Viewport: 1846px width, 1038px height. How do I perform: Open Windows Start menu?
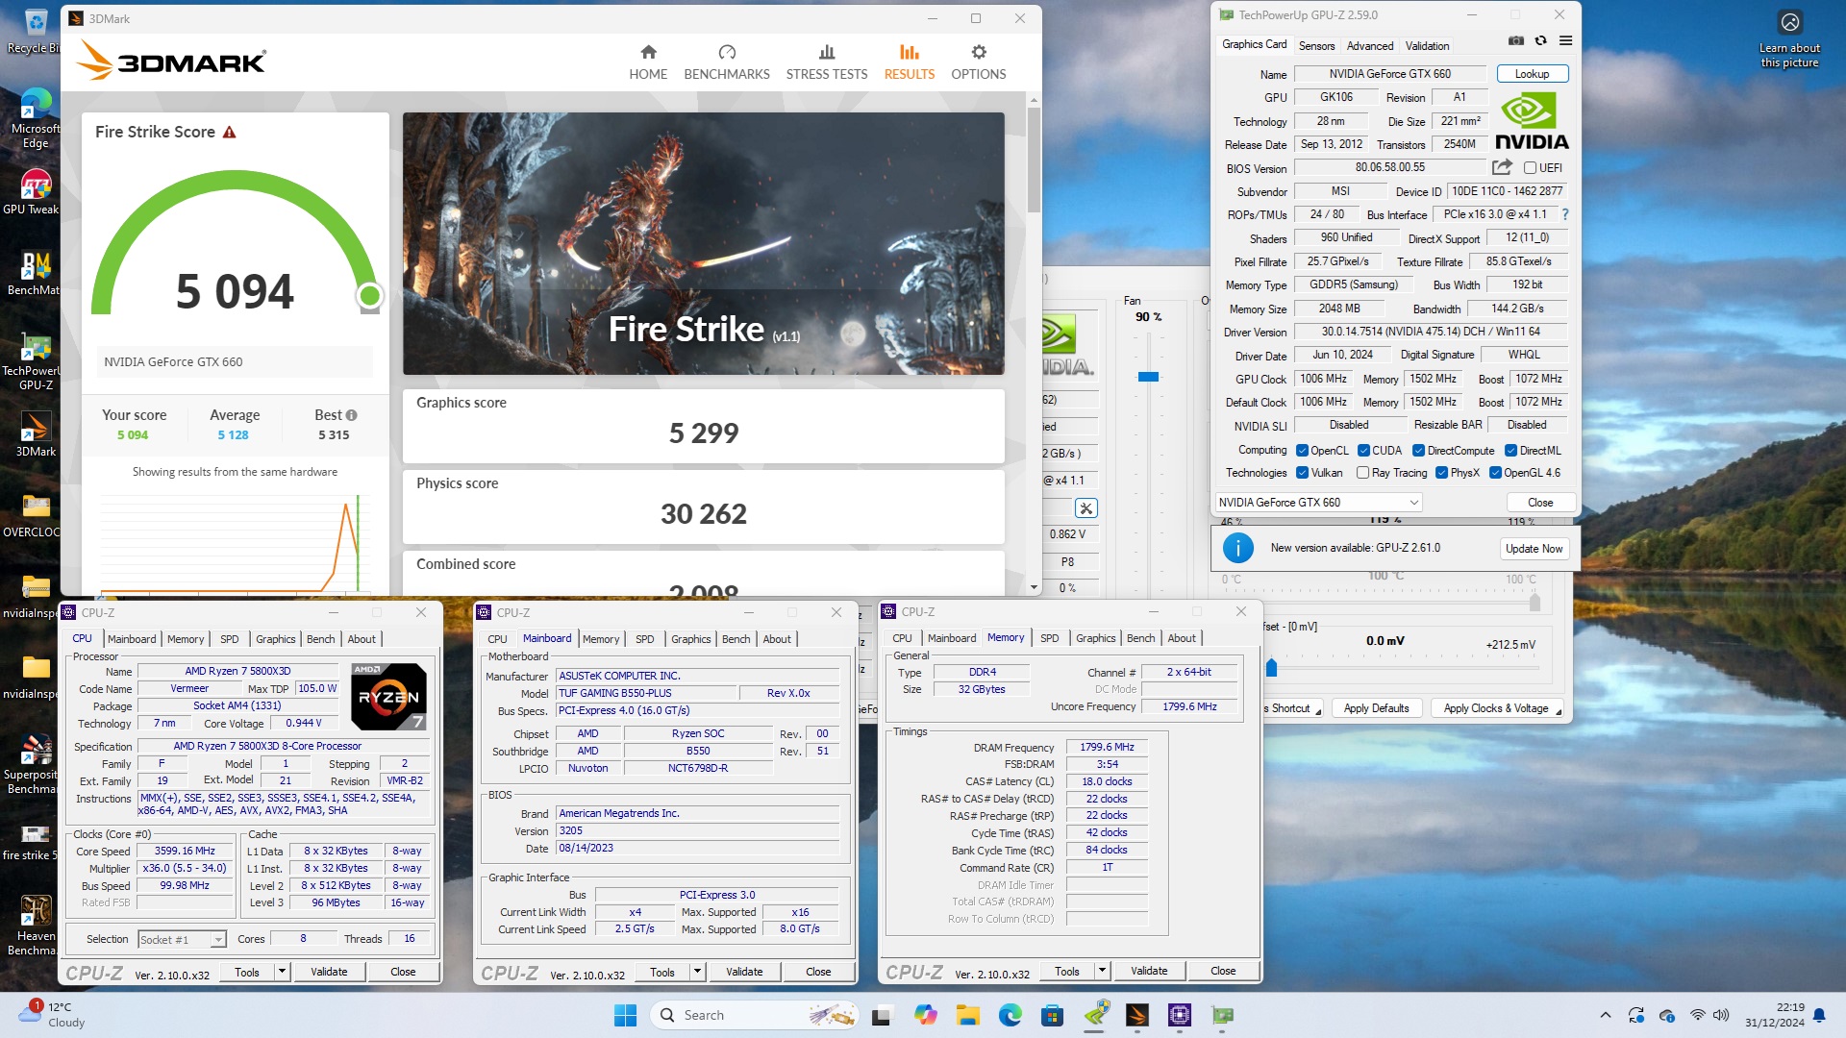click(625, 1015)
